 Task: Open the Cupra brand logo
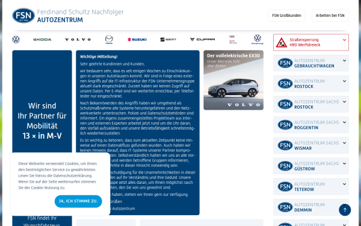point(202,39)
